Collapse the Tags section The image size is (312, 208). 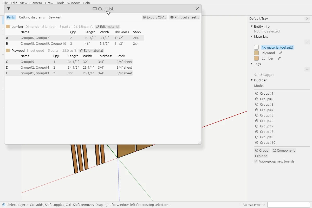(x=252, y=64)
